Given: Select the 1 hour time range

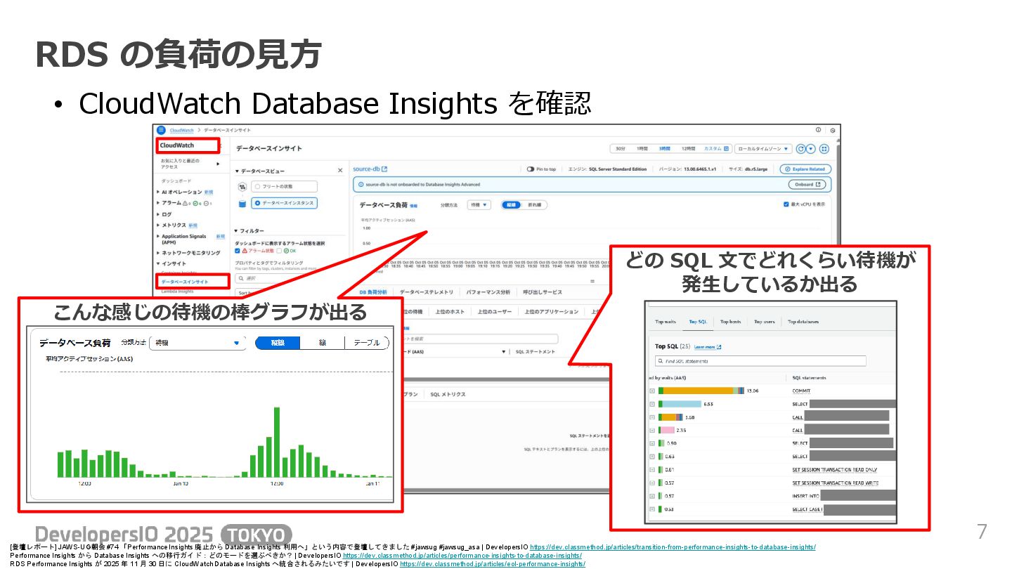Looking at the screenshot, I should pos(642,149).
